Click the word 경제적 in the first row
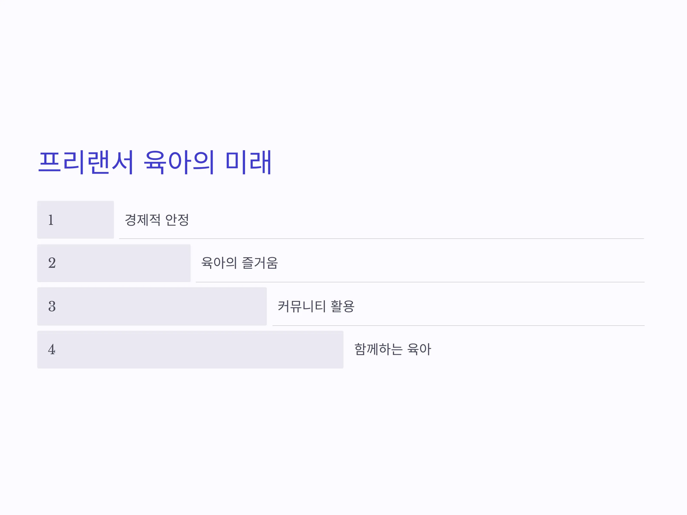This screenshot has height=515, width=687. click(143, 220)
